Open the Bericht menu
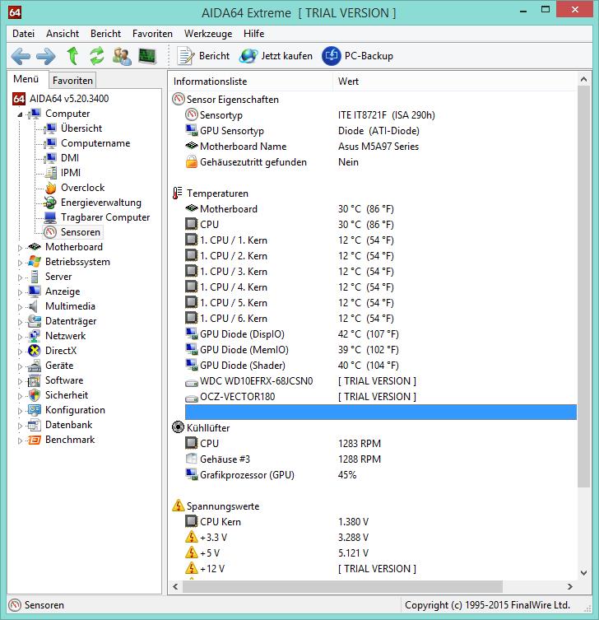The width and height of the screenshot is (599, 620). 105,34
